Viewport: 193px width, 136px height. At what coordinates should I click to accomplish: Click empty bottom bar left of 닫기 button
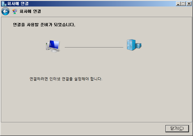(82, 129)
